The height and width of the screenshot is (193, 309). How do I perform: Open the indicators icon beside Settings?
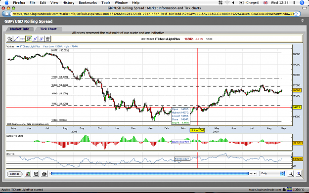click(x=28, y=174)
